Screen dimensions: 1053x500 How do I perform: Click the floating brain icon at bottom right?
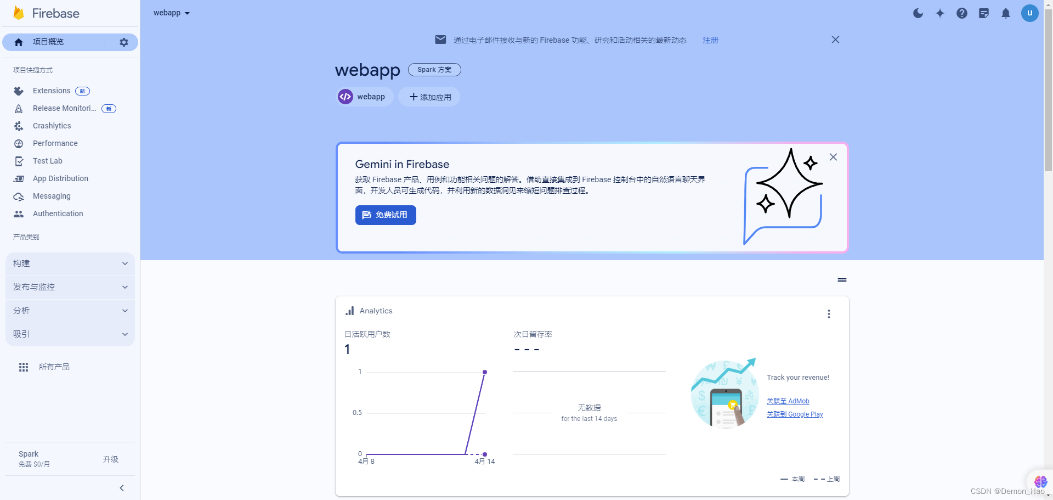(x=1040, y=482)
